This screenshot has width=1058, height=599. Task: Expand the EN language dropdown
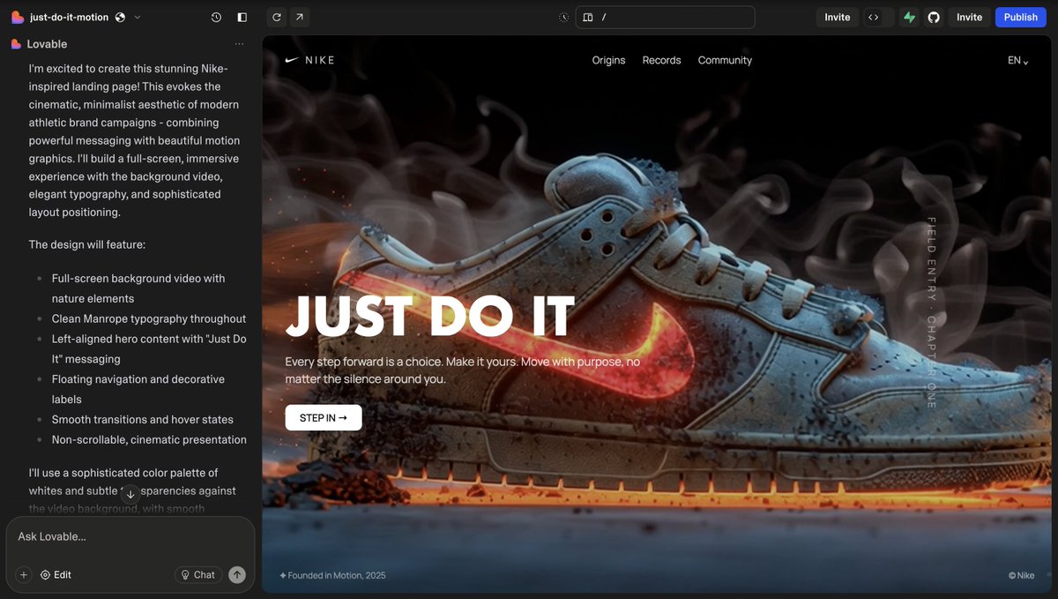coord(1018,60)
